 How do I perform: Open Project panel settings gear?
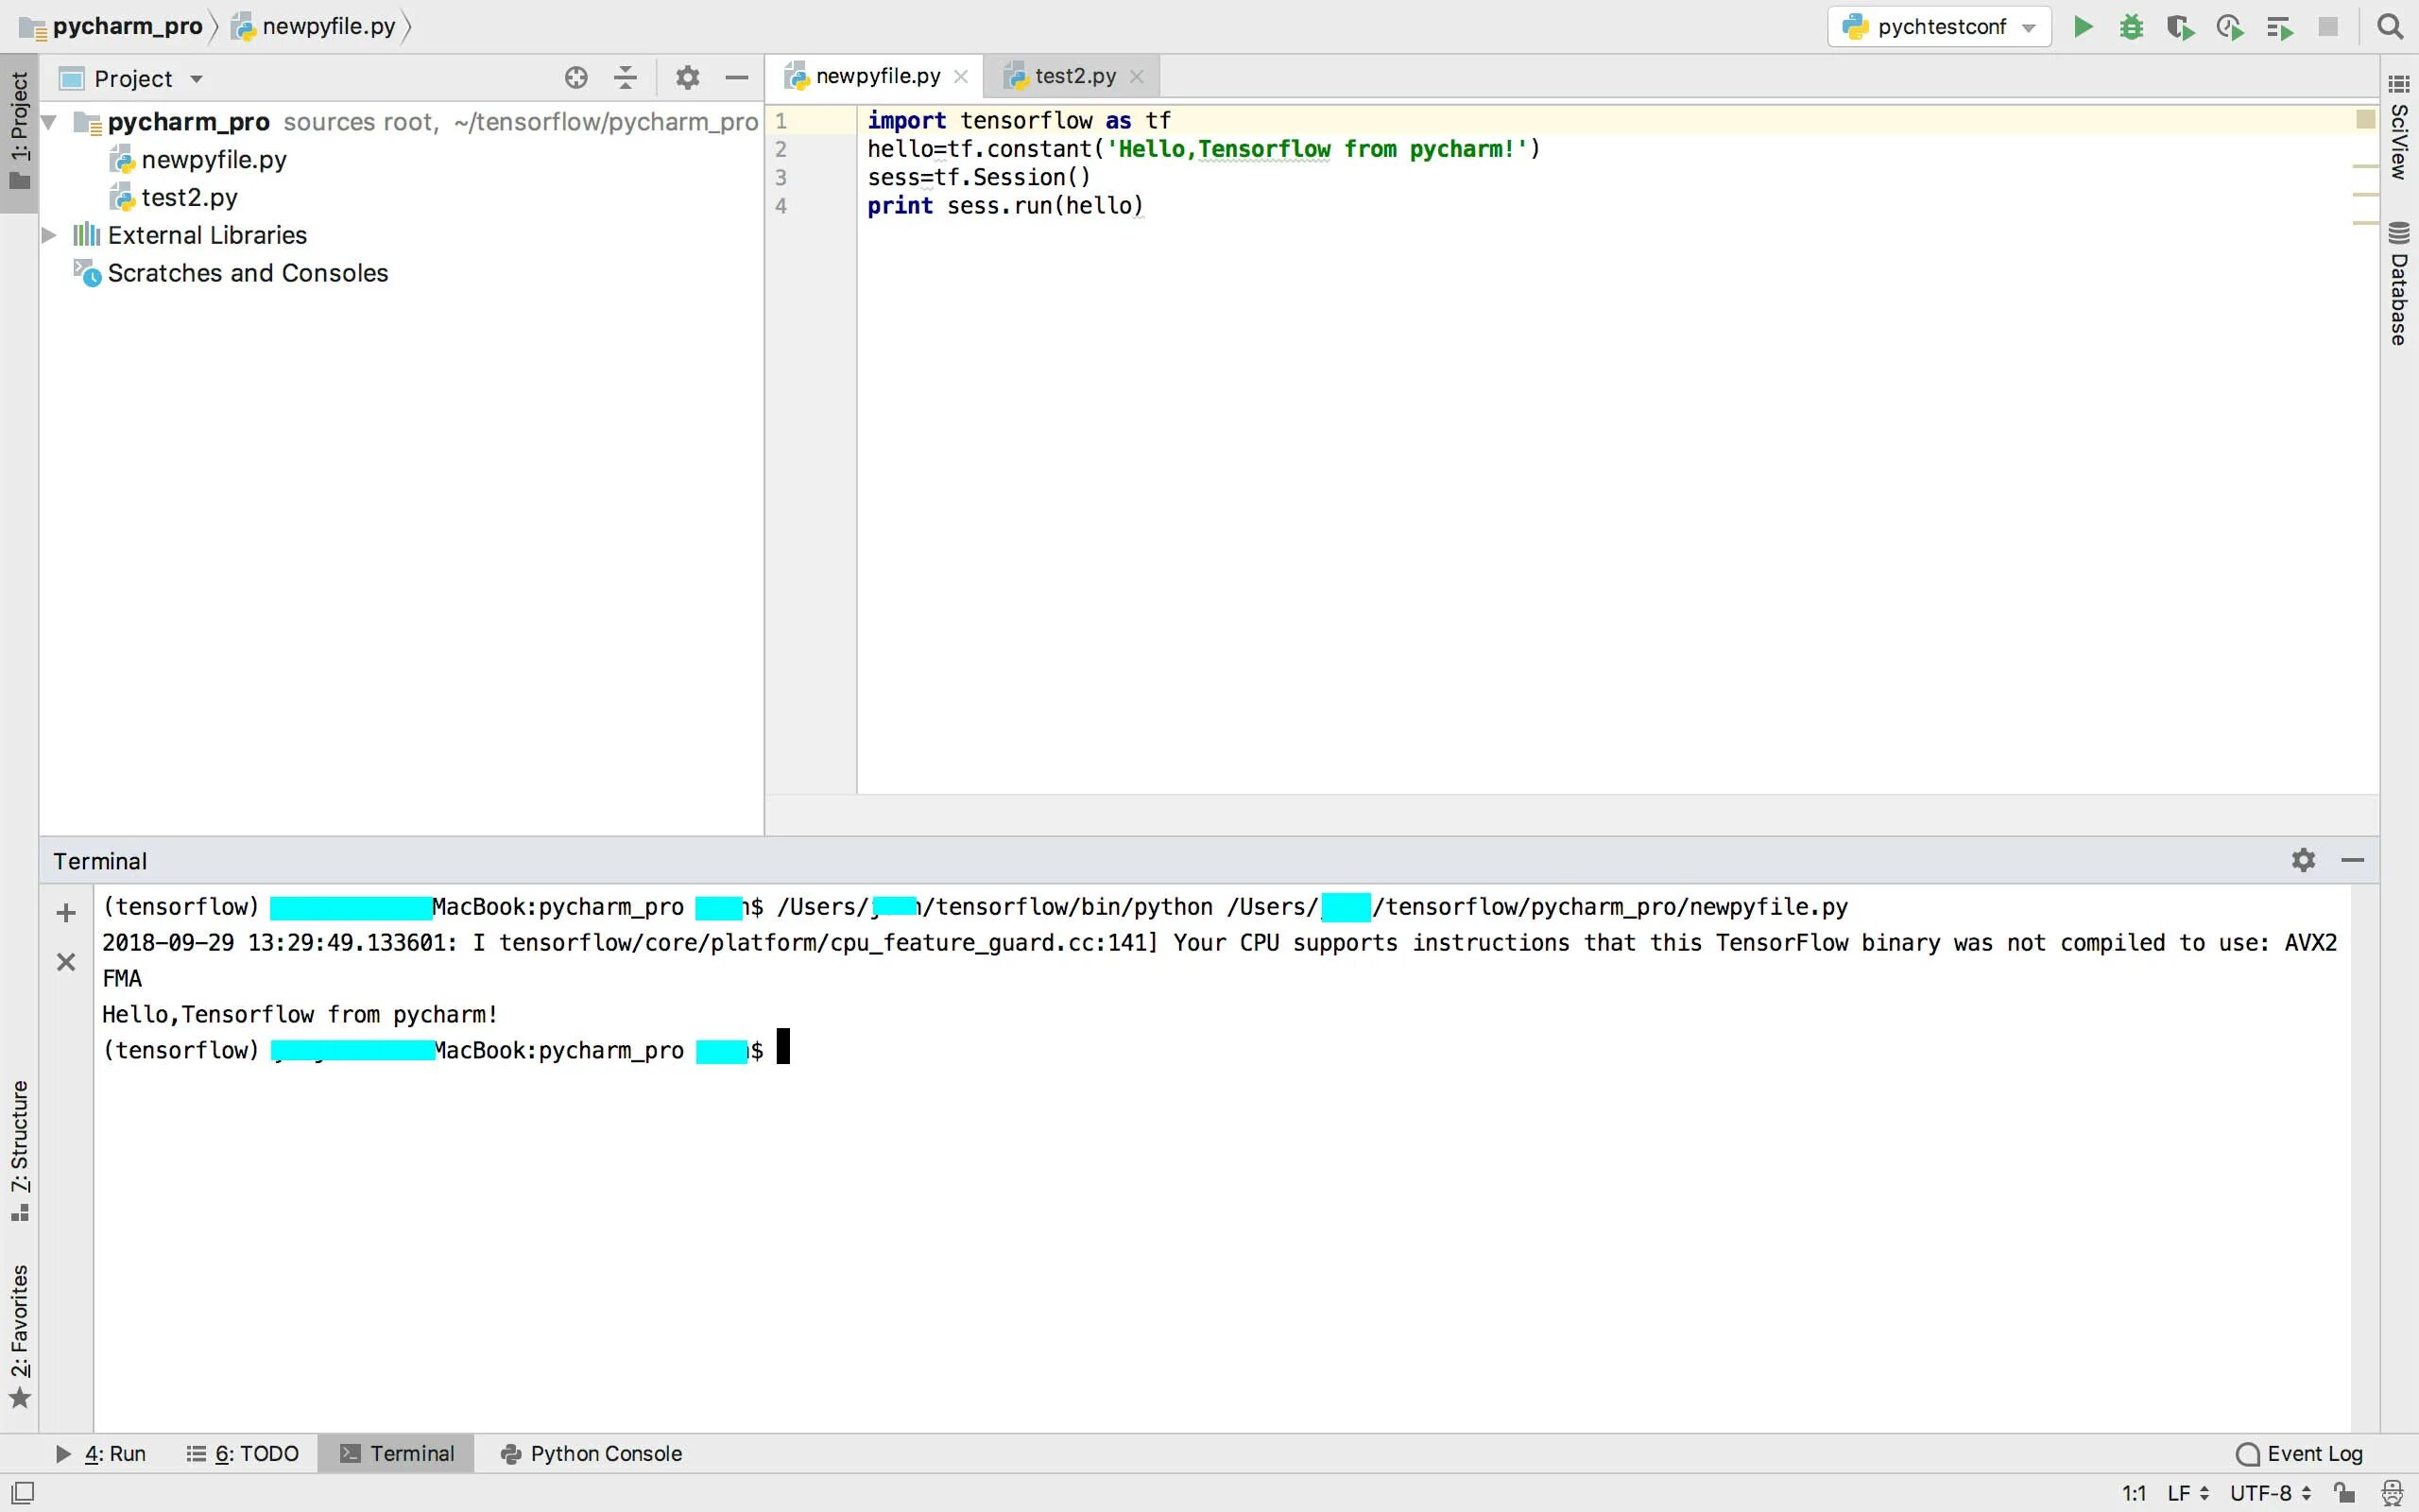687,78
